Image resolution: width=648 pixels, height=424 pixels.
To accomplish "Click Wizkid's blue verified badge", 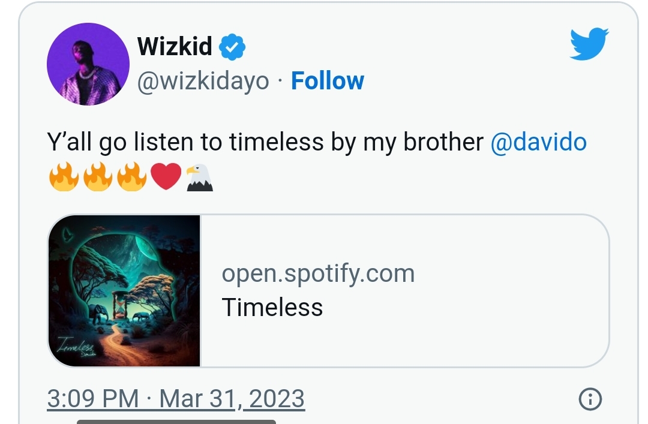I will tap(232, 47).
